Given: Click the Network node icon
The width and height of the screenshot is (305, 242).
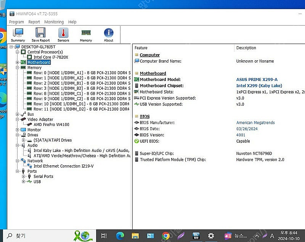Looking at the screenshot, I should pos(23,161).
